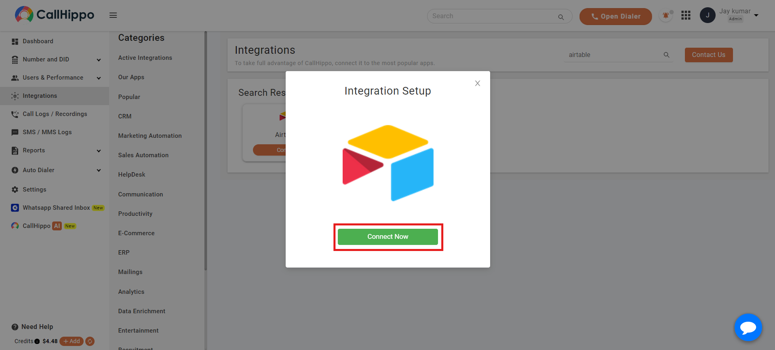This screenshot has height=350, width=775.
Task: Expand the Reports chevron
Action: pyautogui.click(x=99, y=151)
